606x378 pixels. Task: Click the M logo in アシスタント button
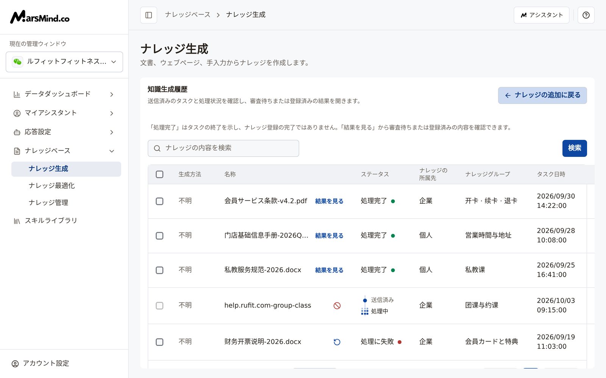(524, 15)
